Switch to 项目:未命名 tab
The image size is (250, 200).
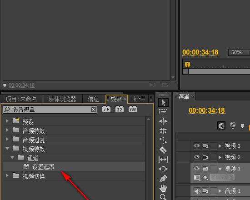click(21, 99)
